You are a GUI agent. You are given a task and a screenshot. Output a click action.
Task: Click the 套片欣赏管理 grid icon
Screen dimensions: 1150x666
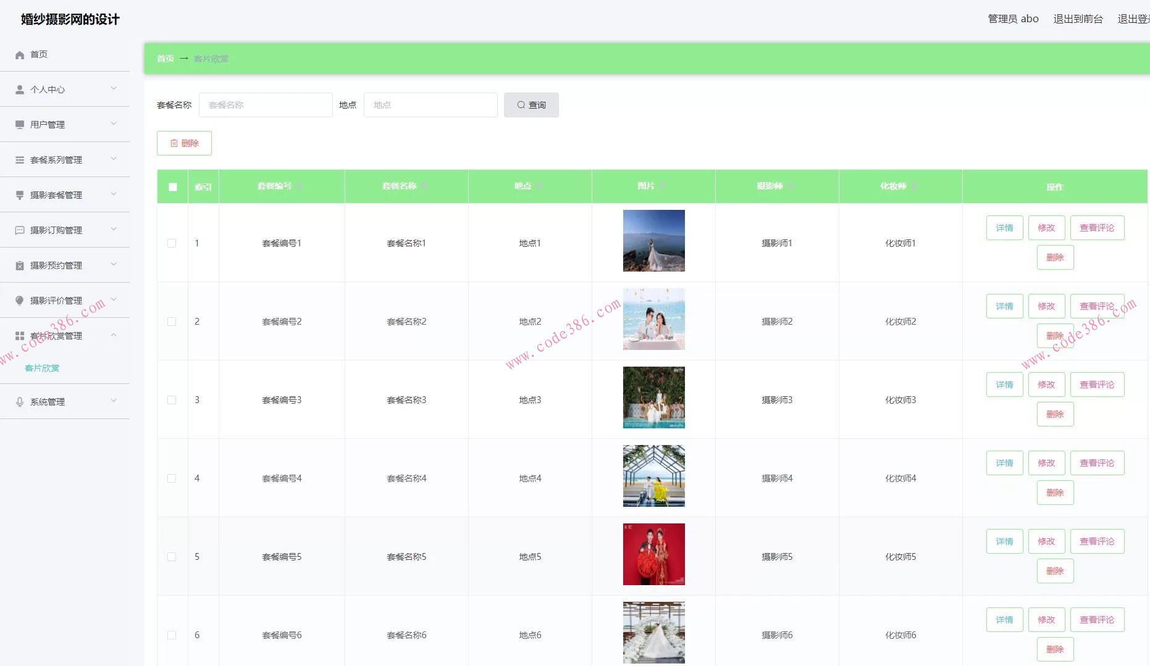click(20, 336)
